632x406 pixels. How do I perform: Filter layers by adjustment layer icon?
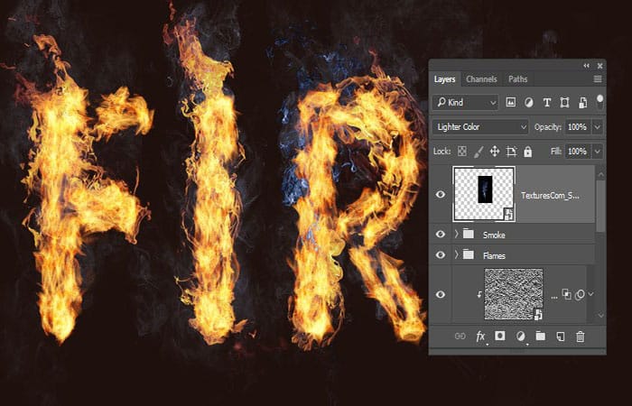click(529, 102)
